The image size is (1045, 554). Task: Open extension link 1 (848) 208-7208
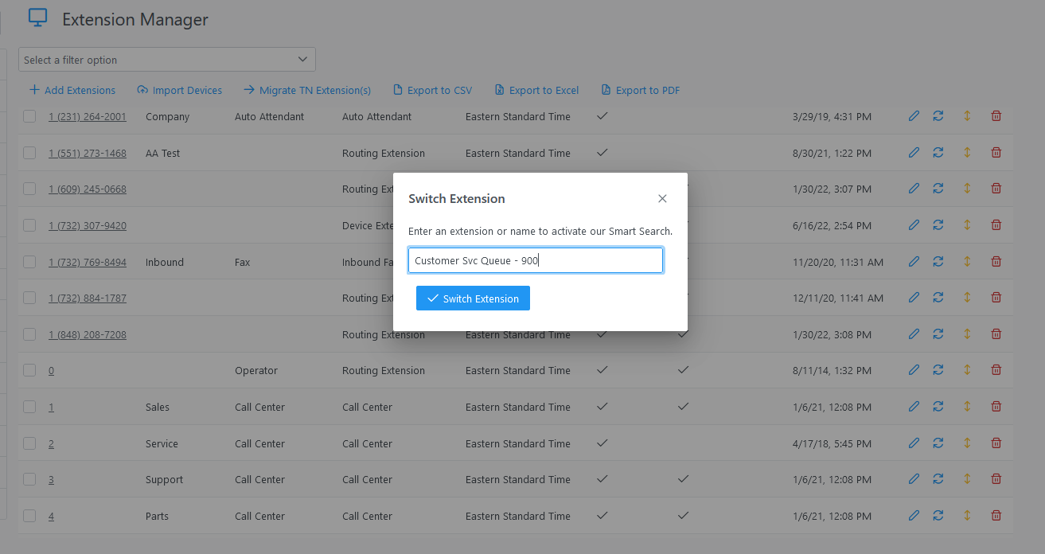(x=88, y=334)
